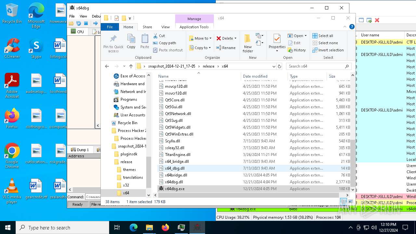Click the red X icon in Process Hacker toolbar
Viewport: 416px width, 234px height.
point(377,20)
